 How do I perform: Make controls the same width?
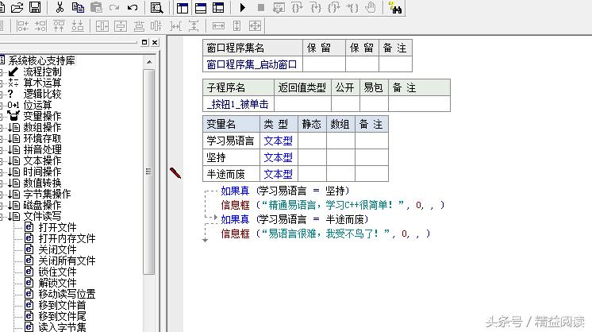tap(218, 26)
